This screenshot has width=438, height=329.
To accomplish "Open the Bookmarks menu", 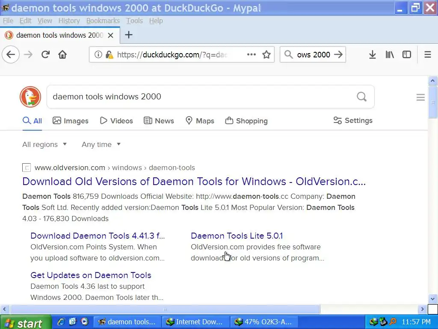I will click(x=103, y=21).
